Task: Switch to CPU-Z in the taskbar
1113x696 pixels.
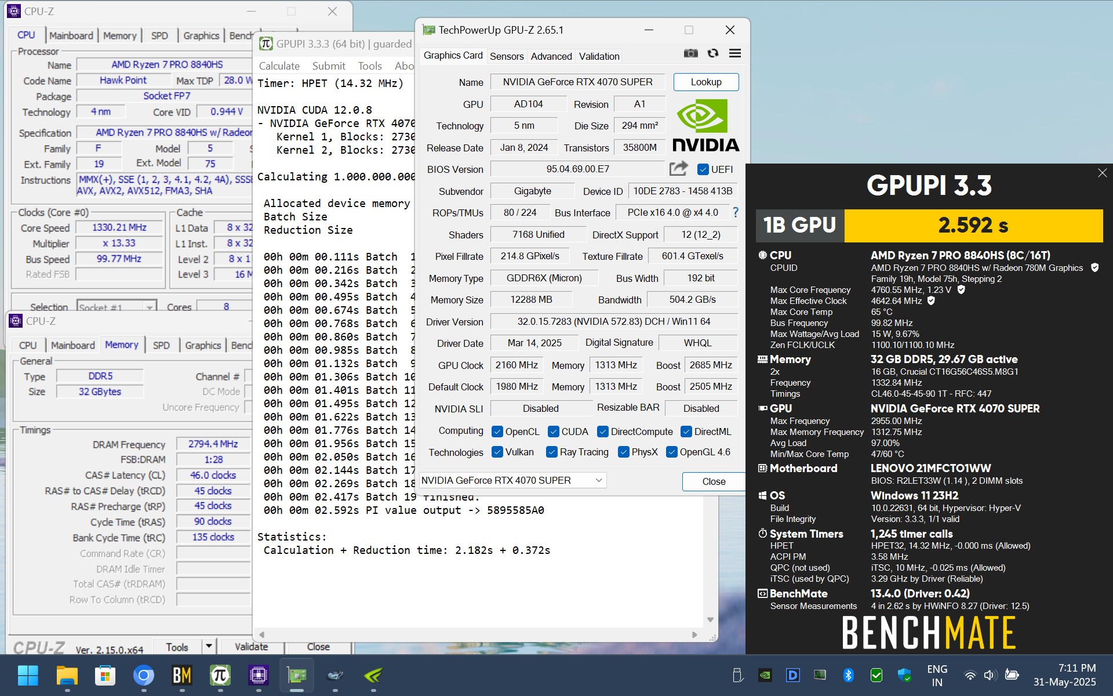Action: pos(258,675)
